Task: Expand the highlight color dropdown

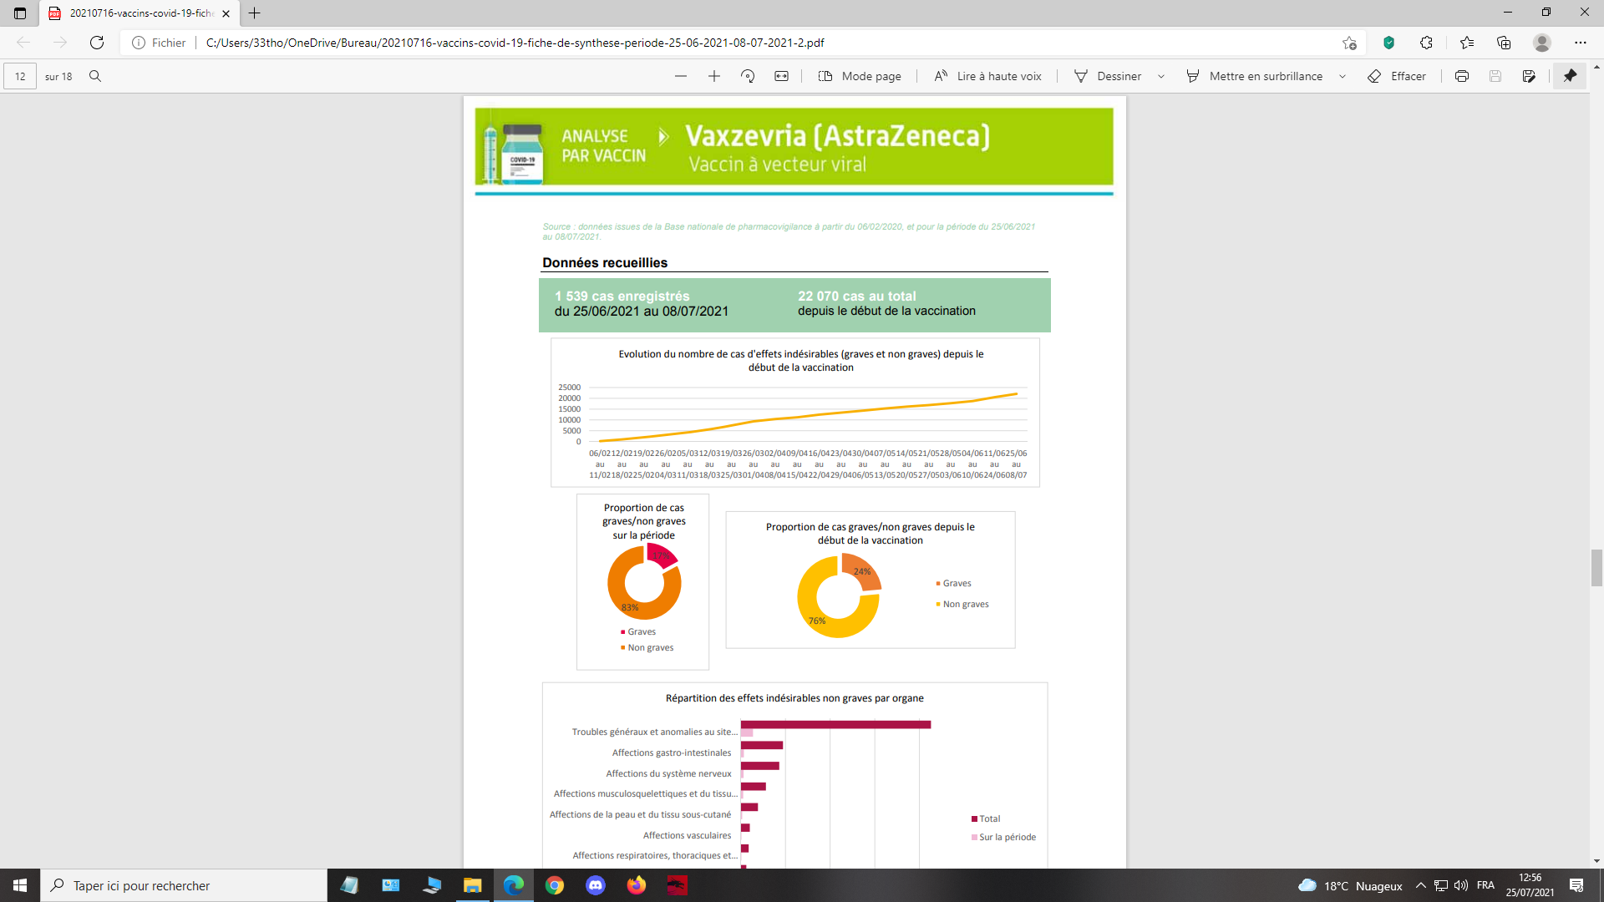Action: point(1343,76)
